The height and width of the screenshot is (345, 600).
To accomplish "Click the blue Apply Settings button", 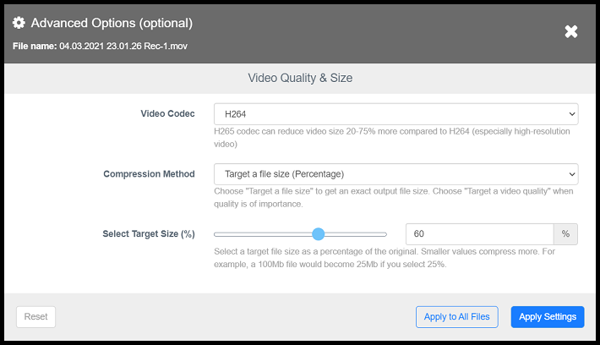I will tap(548, 317).
